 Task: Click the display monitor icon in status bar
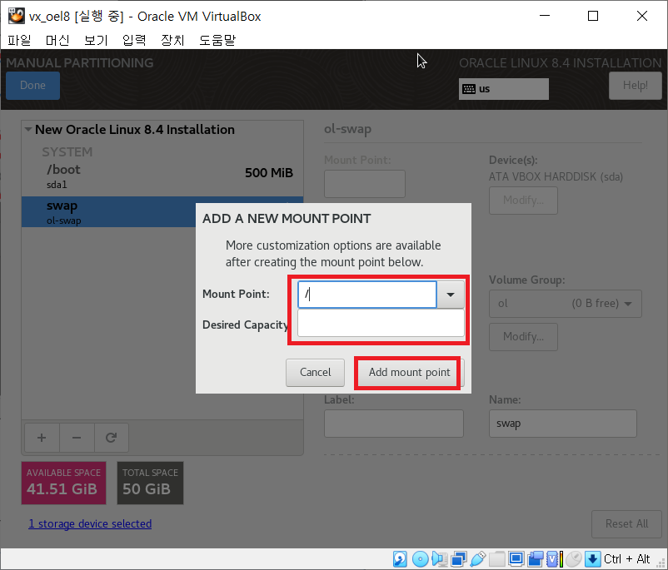pos(516,558)
